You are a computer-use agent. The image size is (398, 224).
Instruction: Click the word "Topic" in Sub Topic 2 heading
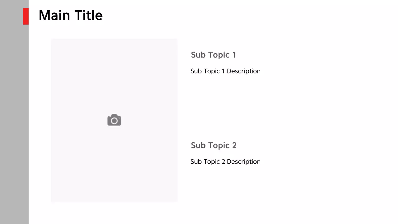coord(217,146)
